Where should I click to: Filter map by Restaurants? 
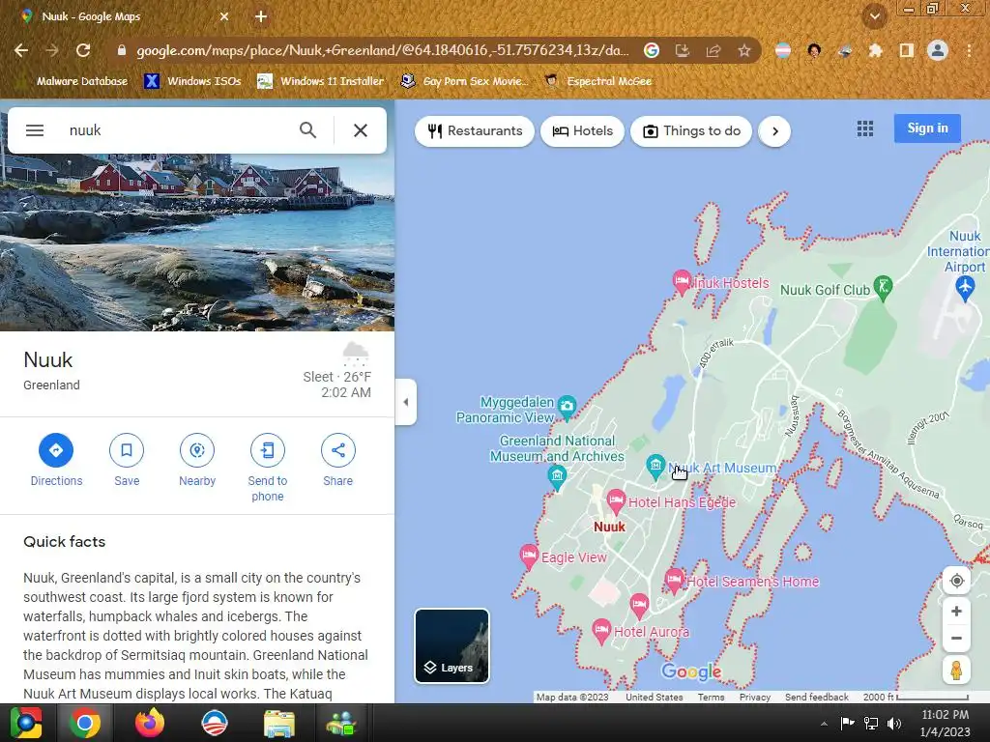(475, 131)
